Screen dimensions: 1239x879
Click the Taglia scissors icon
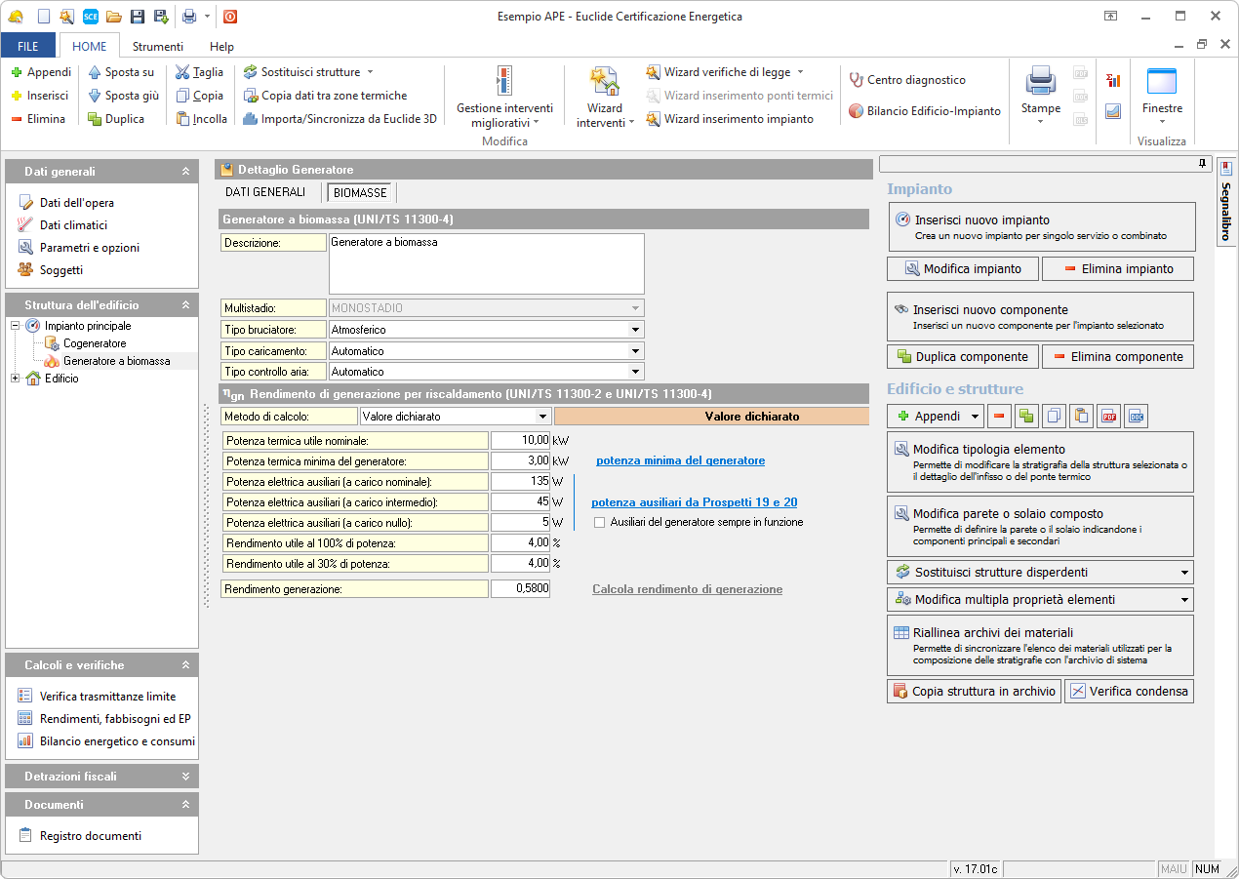182,72
